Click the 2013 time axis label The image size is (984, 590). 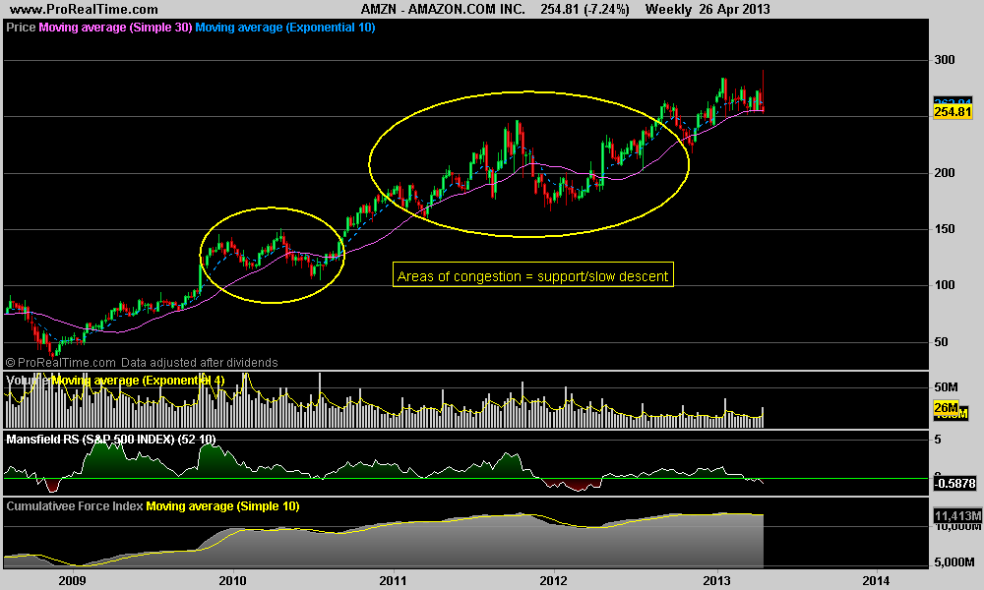tap(716, 580)
